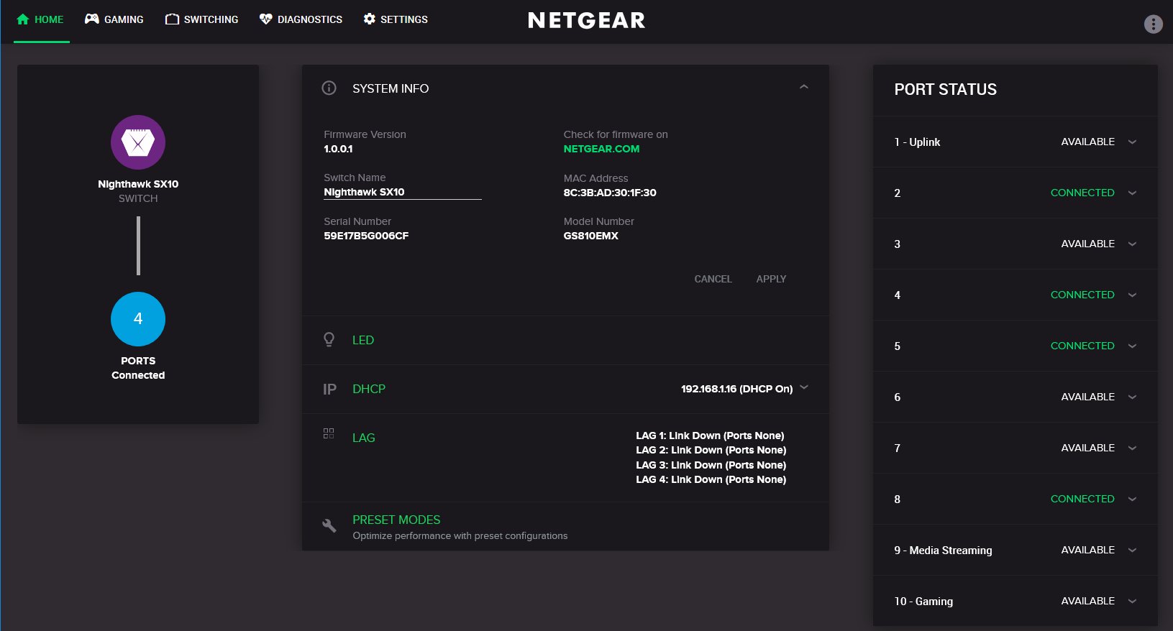The height and width of the screenshot is (631, 1173).
Task: Expand port 1 Uplink details
Action: 1132,142
